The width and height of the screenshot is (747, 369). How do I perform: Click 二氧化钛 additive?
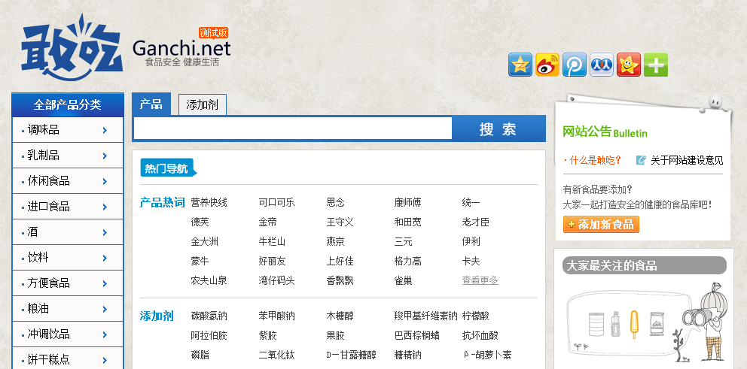tap(277, 355)
